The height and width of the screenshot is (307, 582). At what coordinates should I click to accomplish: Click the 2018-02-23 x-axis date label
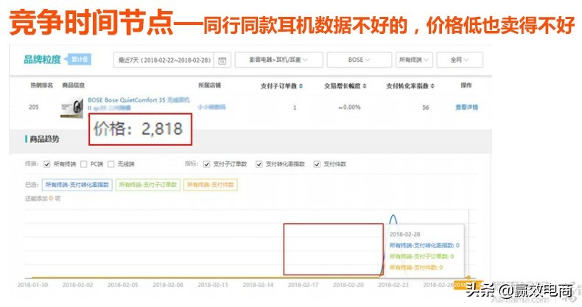coord(393,285)
